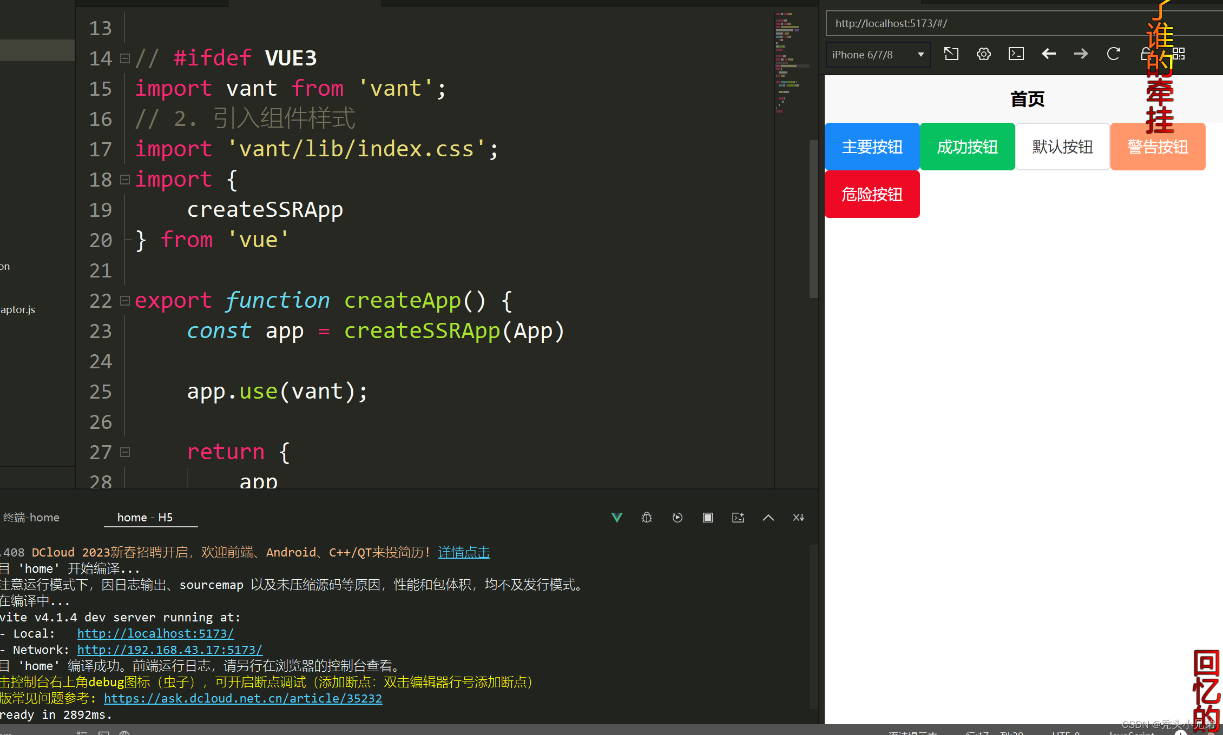Maximize console panel with up chevron

[x=768, y=518]
